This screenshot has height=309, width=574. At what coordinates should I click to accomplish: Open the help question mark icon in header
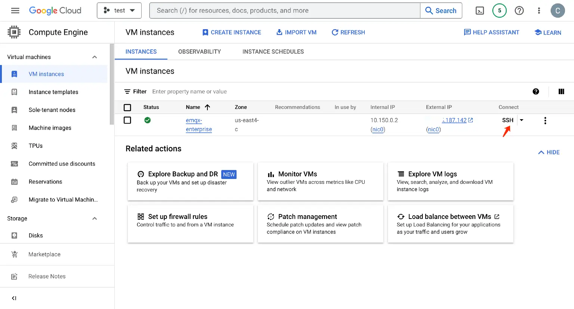[519, 11]
